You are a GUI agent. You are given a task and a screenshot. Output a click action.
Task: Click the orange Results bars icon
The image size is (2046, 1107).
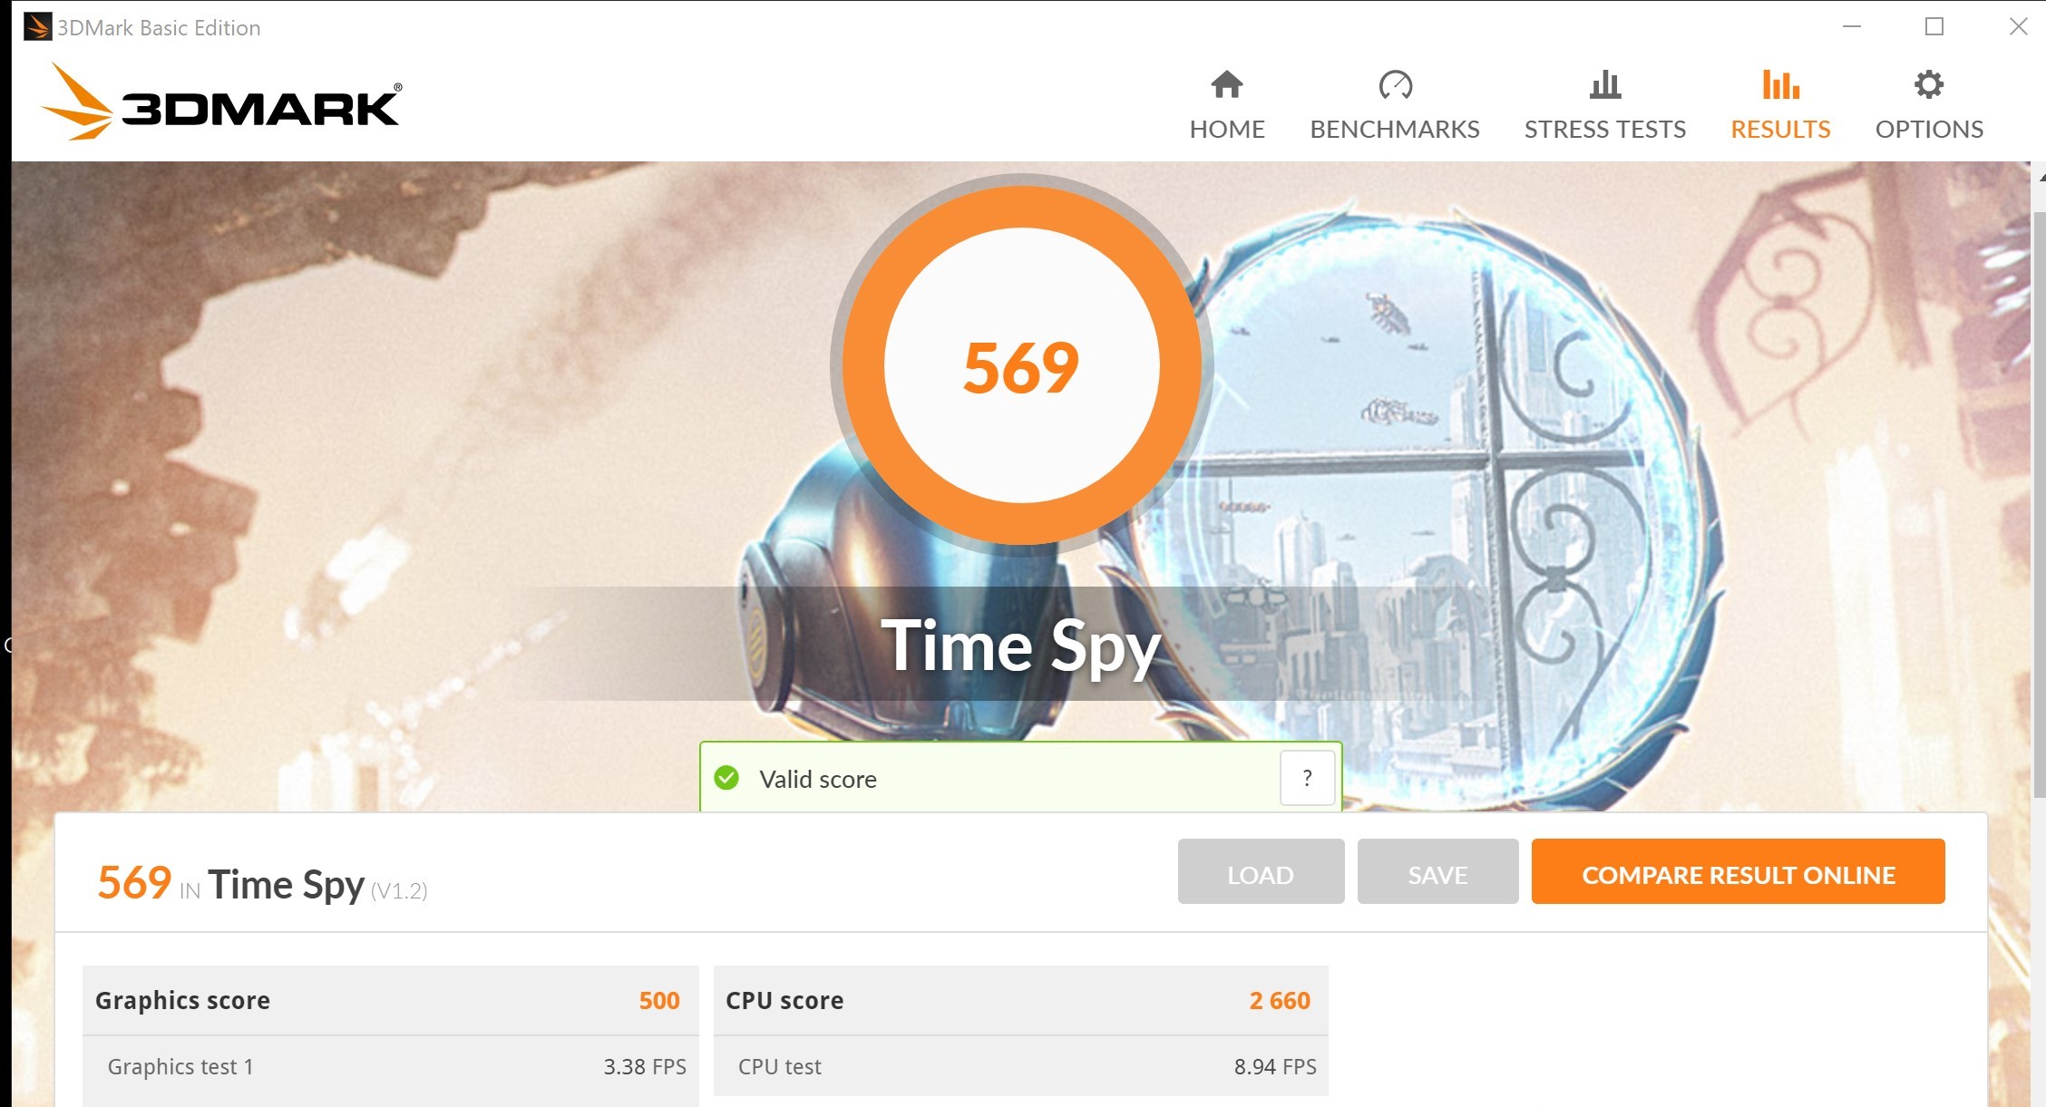[1780, 84]
